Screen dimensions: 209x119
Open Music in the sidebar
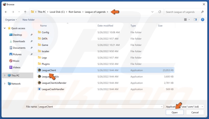[16, 61]
